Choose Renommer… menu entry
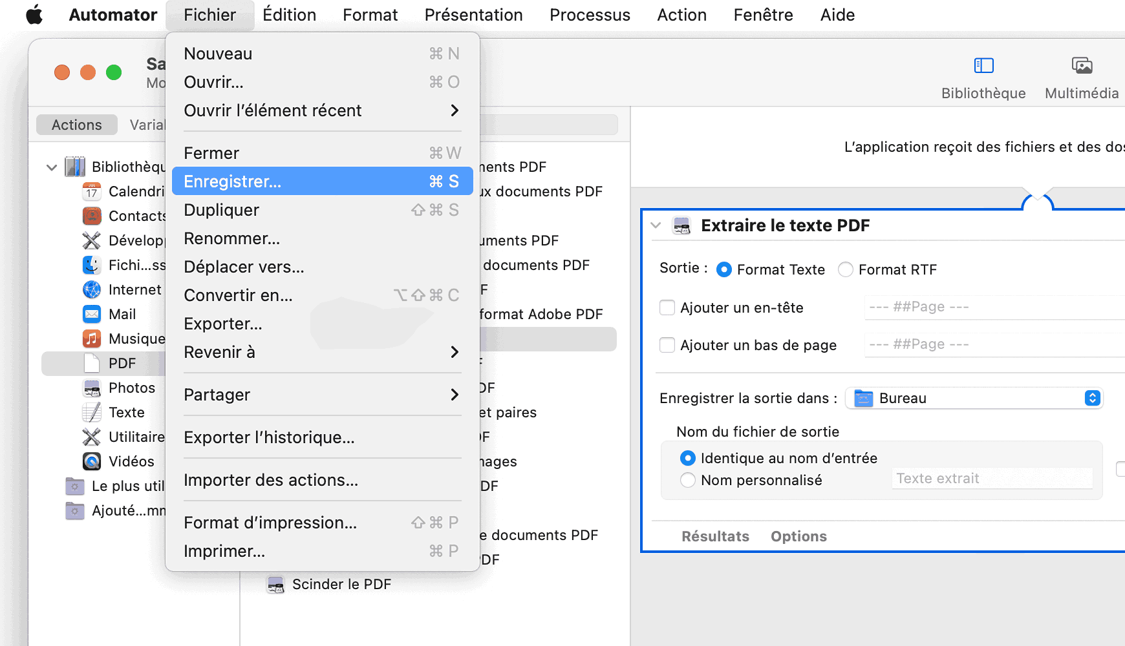The height and width of the screenshot is (646, 1125). pos(322,238)
